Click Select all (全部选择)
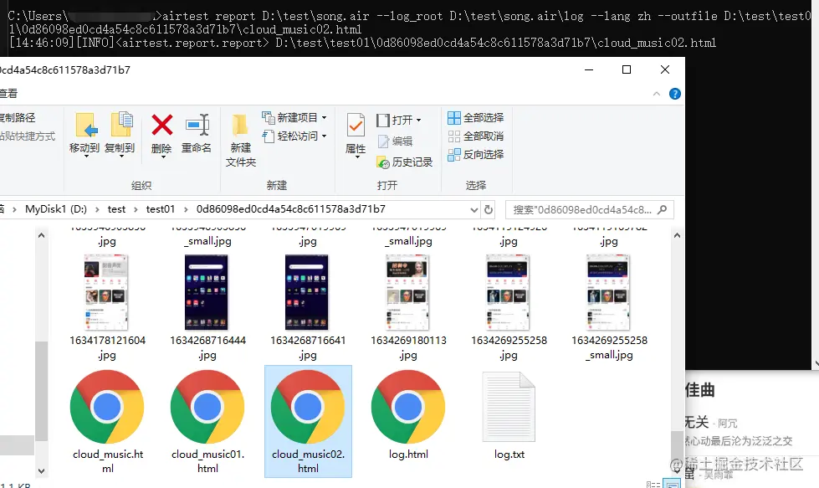Viewport: 819px width, 488px height. (476, 117)
